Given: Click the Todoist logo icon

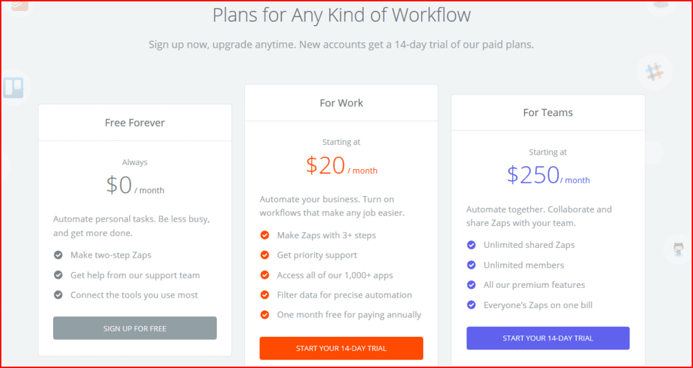Looking at the screenshot, I should point(18,6).
